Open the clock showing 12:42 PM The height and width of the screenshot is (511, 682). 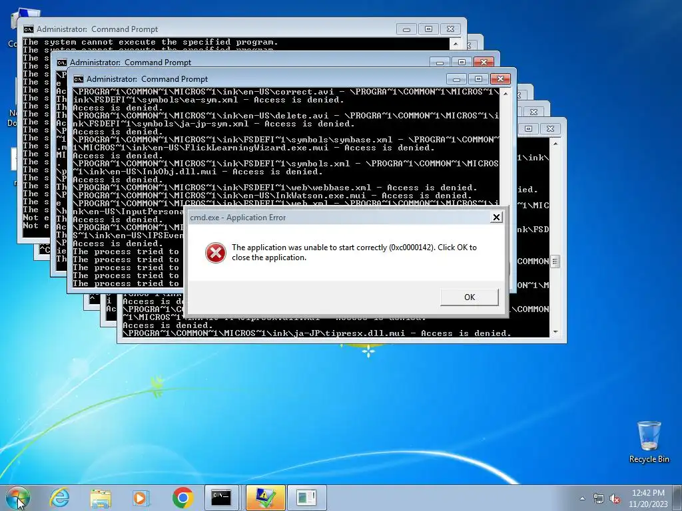648,493
